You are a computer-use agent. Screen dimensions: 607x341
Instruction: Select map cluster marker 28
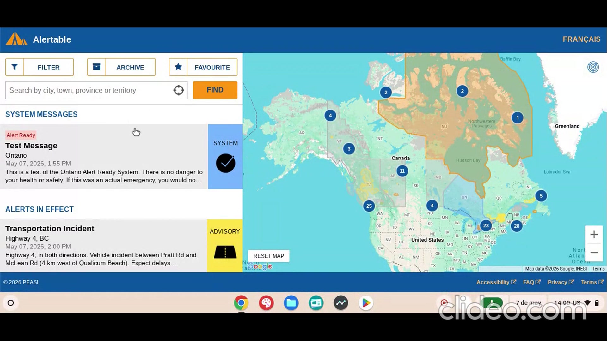click(517, 226)
